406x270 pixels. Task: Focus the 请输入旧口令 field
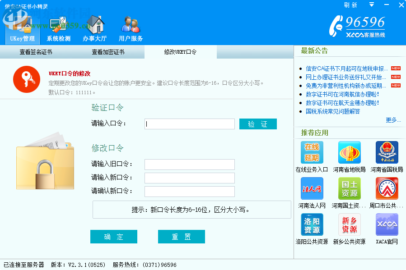click(x=190, y=165)
